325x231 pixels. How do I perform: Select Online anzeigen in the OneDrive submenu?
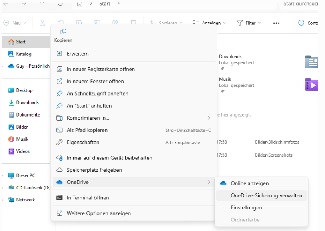click(x=261, y=183)
